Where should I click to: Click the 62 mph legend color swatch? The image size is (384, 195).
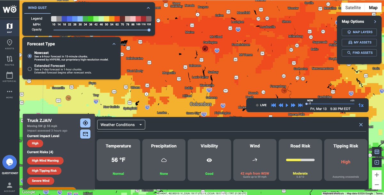click(x=117, y=19)
